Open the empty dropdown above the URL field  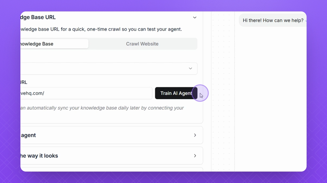(107, 69)
